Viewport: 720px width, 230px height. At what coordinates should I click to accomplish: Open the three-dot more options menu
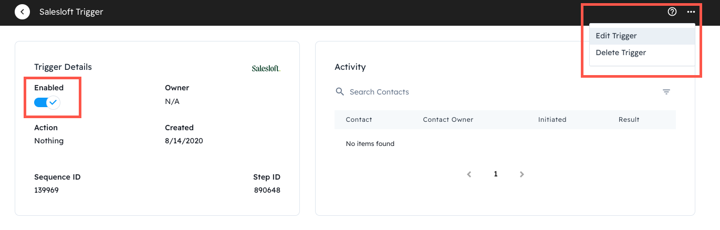(691, 12)
